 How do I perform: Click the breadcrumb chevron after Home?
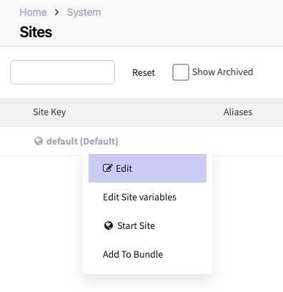[x=56, y=12]
